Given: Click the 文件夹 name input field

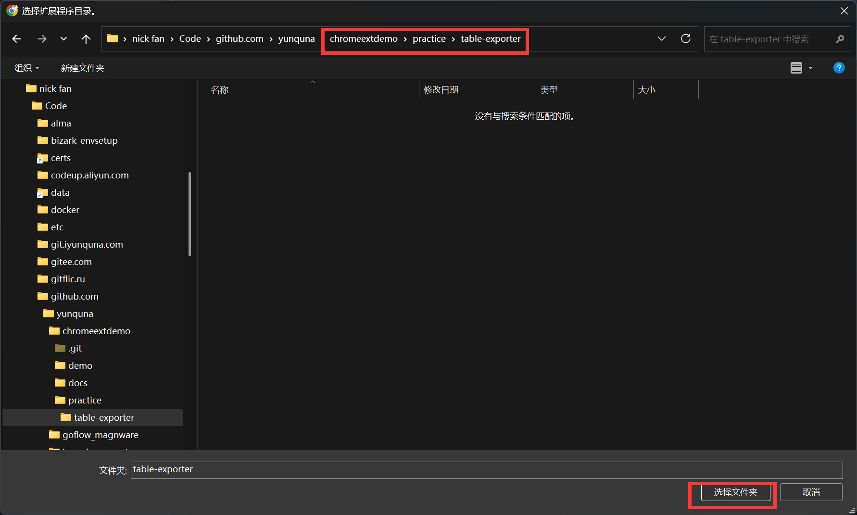Looking at the screenshot, I should [486, 470].
